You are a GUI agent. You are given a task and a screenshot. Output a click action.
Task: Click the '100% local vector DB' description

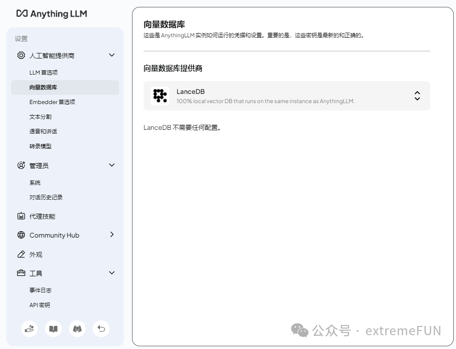click(266, 101)
